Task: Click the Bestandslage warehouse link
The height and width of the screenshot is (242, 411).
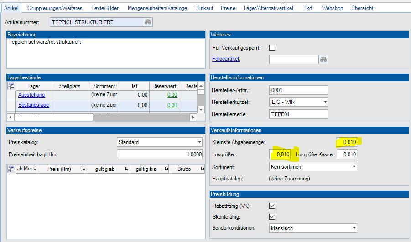Action: pos(33,105)
